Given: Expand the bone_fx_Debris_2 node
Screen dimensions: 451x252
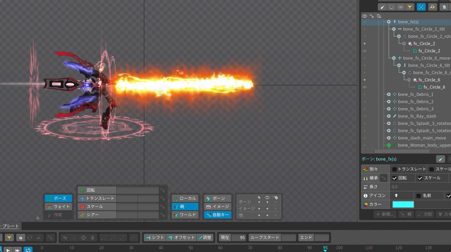Looking at the screenshot, I should 389,102.
